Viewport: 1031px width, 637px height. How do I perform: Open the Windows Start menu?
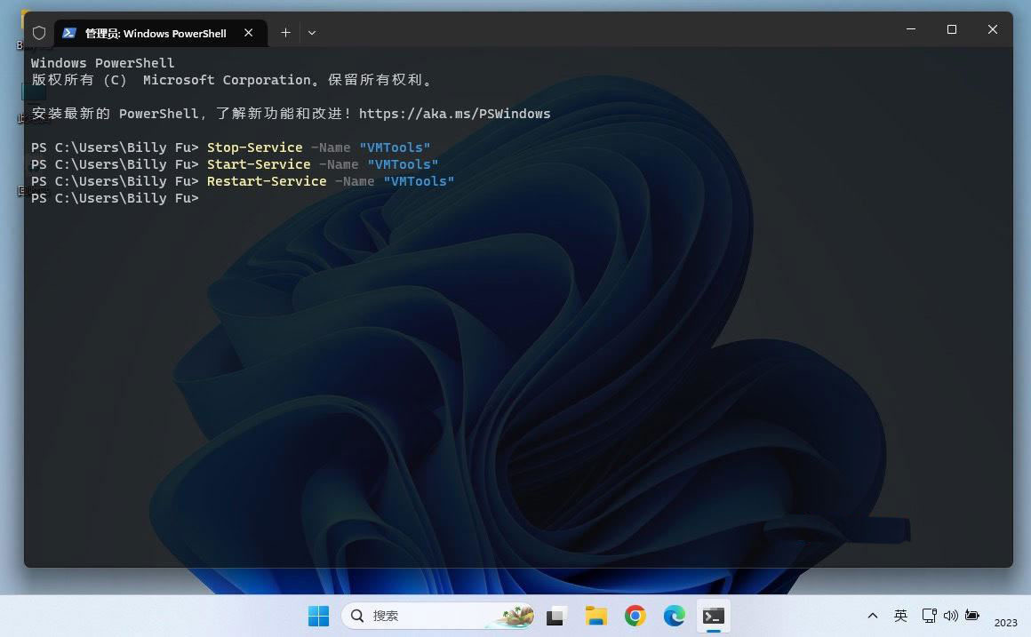click(318, 616)
